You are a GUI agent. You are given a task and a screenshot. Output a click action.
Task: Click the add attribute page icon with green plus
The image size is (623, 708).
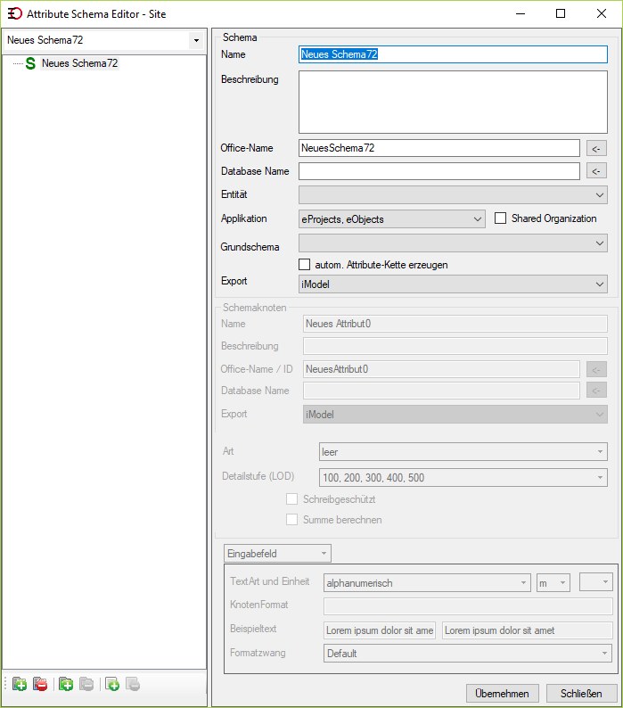click(112, 685)
